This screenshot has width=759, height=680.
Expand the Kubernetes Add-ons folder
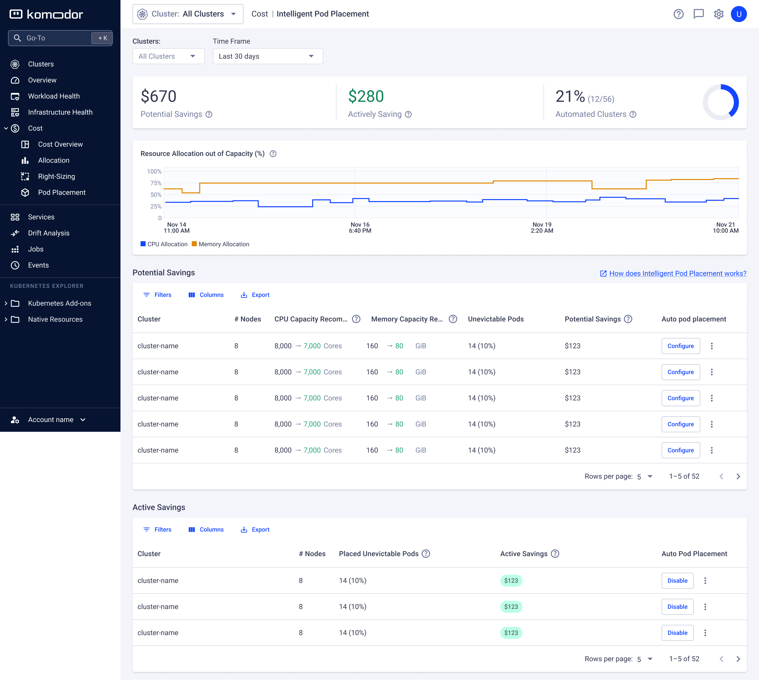6,303
